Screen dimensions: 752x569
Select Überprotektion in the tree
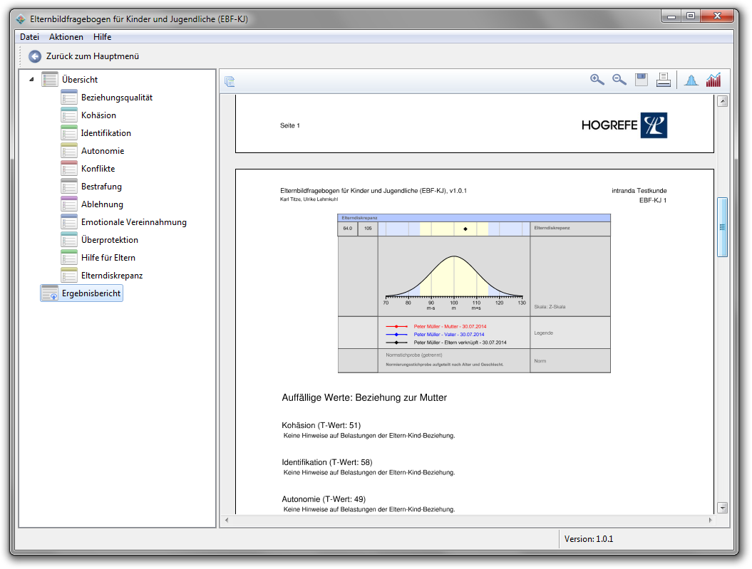tap(109, 240)
